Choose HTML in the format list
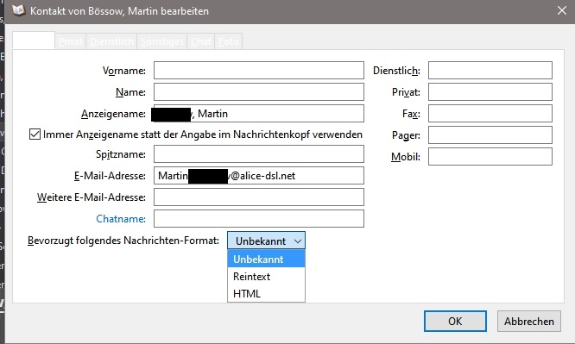This screenshot has height=344, width=575. tap(266, 293)
